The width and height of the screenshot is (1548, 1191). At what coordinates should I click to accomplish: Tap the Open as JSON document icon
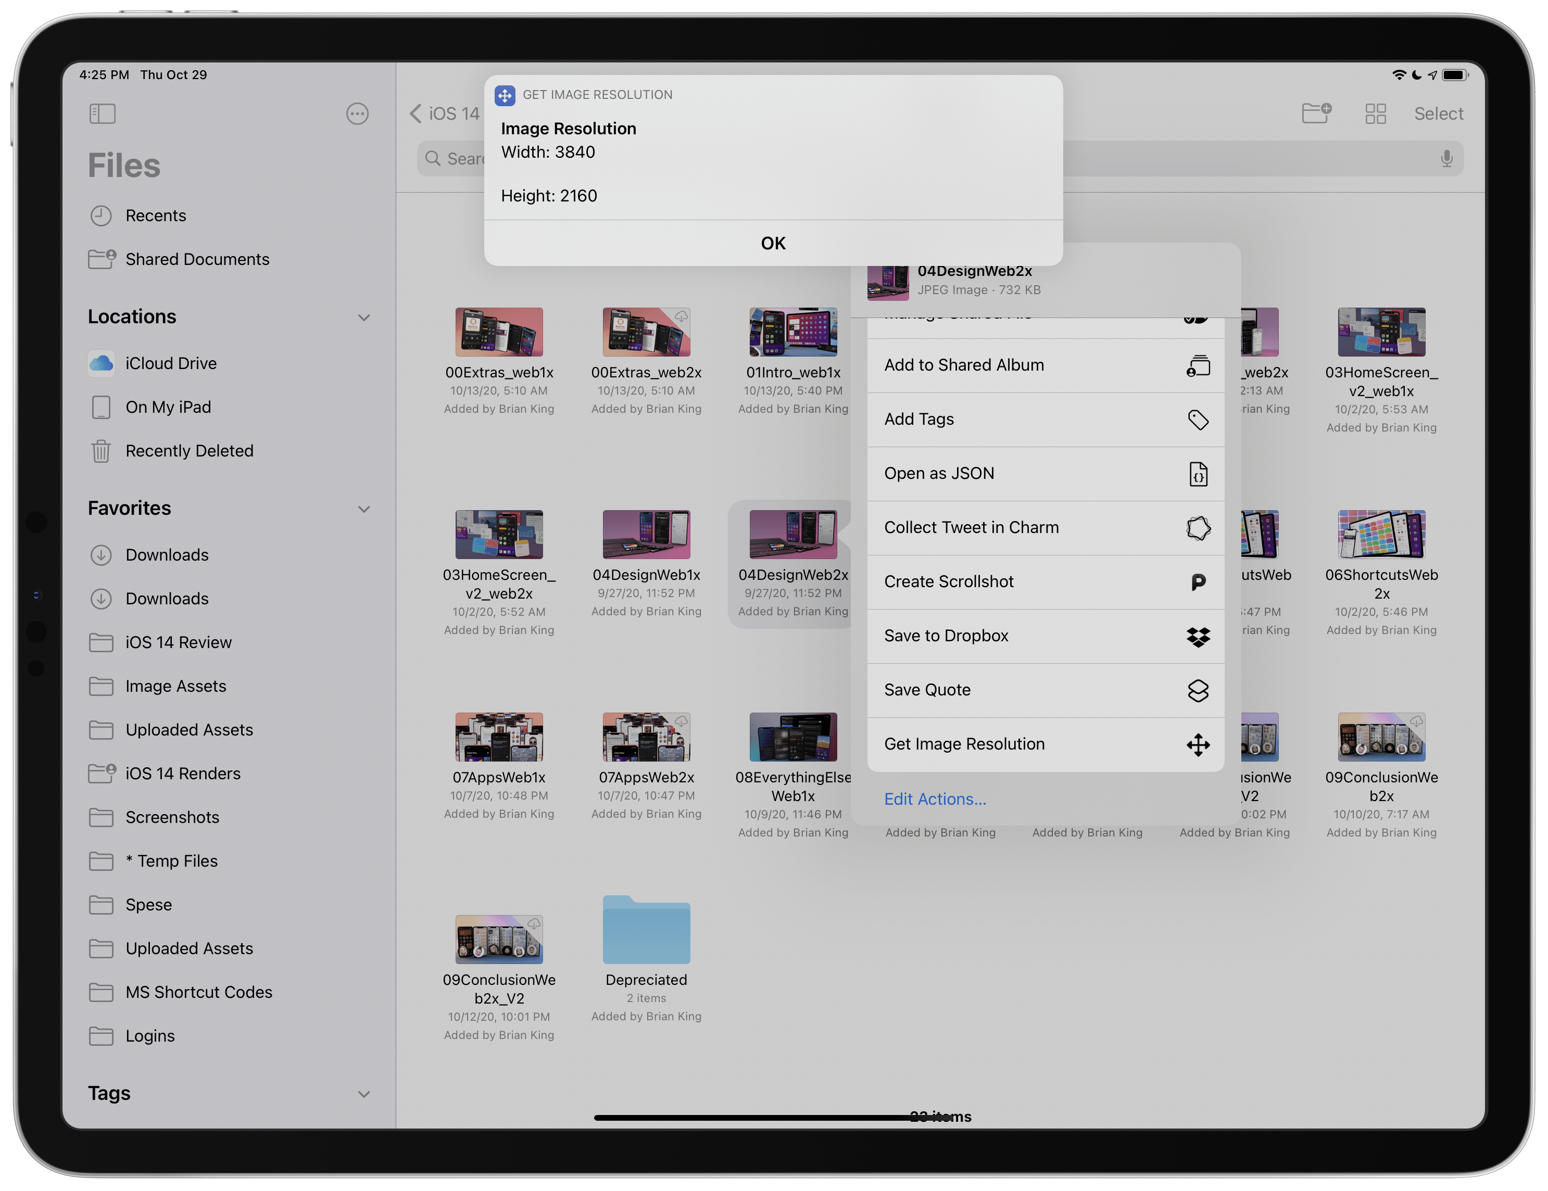click(1198, 473)
